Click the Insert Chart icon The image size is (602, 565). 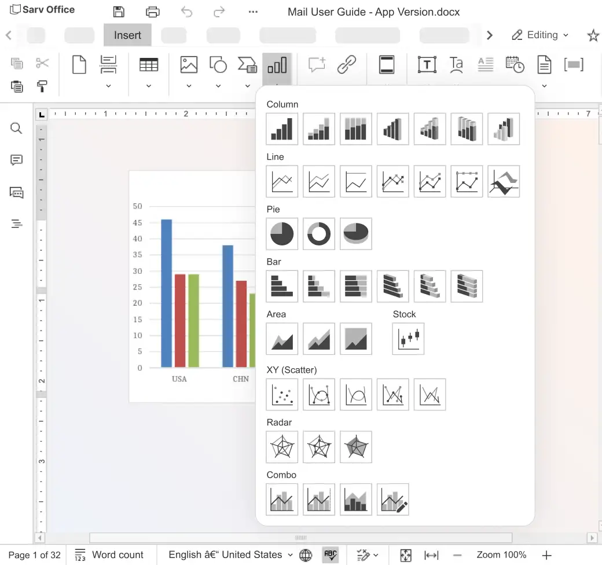coord(277,65)
